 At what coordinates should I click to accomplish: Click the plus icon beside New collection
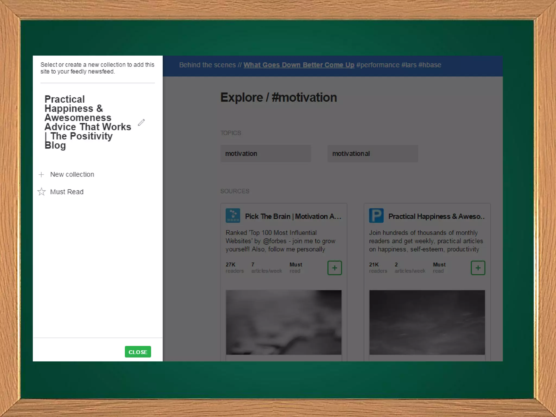pos(41,175)
